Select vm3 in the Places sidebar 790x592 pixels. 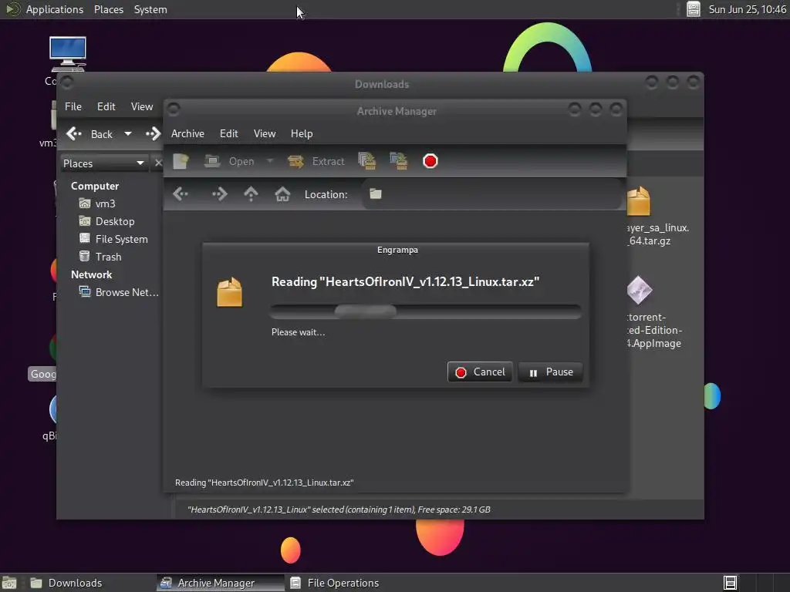(98, 203)
